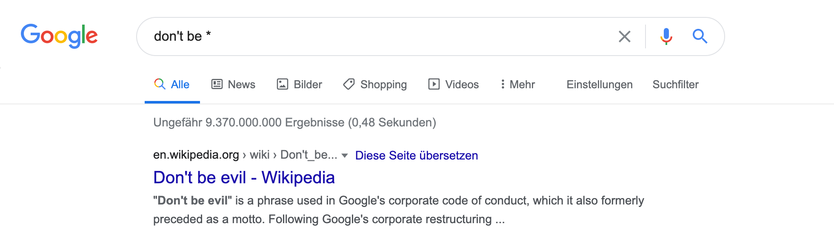Click the News newspaper icon
The image size is (834, 252).
click(217, 84)
